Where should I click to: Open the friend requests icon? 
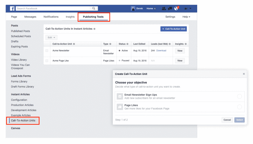164,9
